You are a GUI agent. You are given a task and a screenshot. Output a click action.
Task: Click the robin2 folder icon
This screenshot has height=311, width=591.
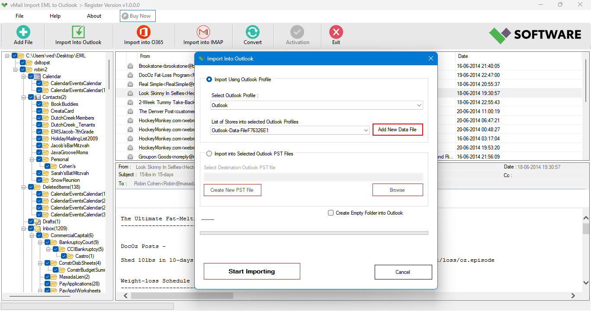(x=29, y=70)
